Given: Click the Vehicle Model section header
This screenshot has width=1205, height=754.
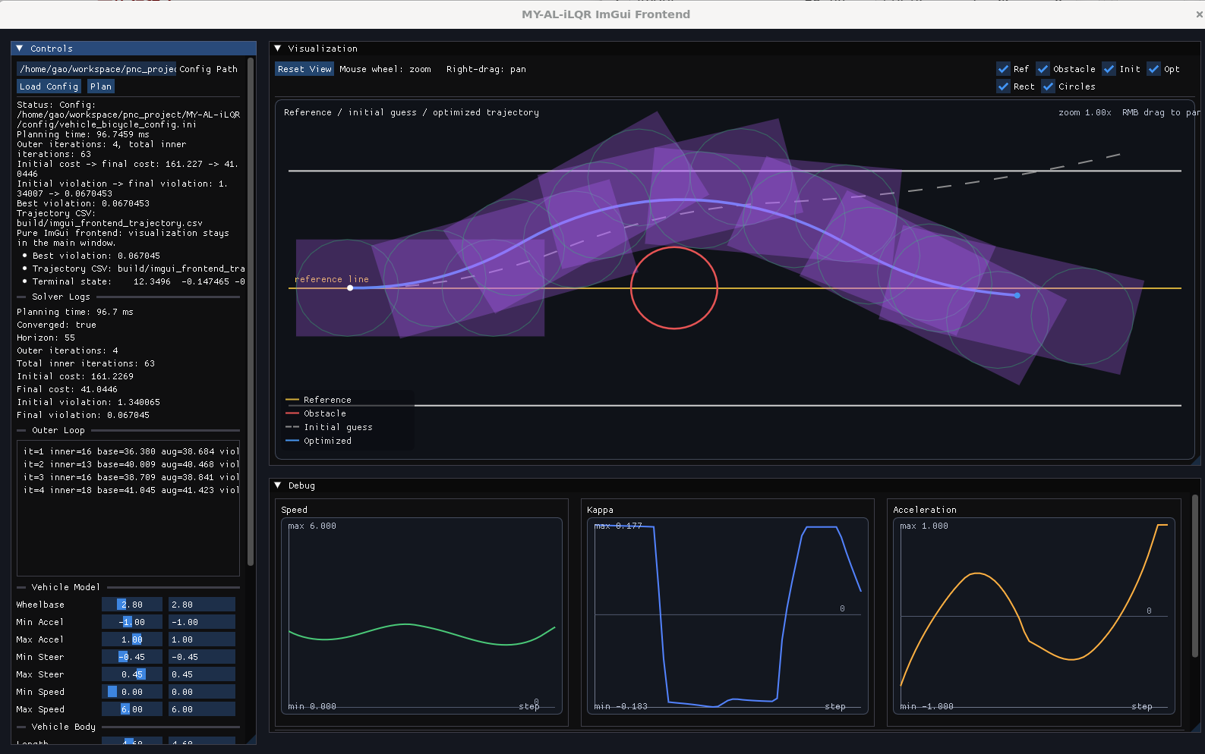Looking at the screenshot, I should click(65, 587).
